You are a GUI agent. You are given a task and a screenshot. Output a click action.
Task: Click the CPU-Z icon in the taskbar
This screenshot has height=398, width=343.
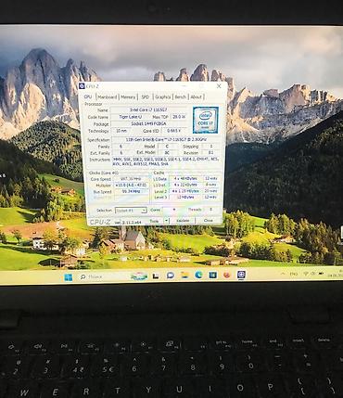pos(241,275)
